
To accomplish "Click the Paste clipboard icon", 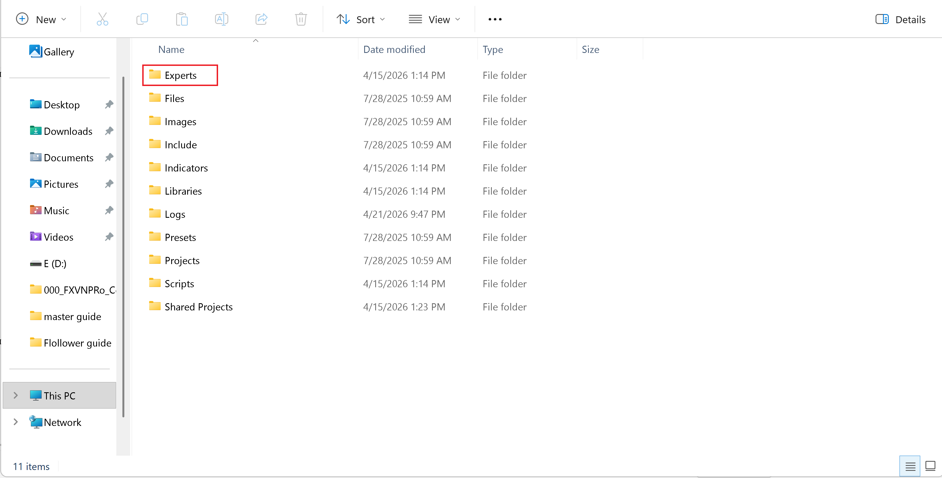I will (x=182, y=19).
